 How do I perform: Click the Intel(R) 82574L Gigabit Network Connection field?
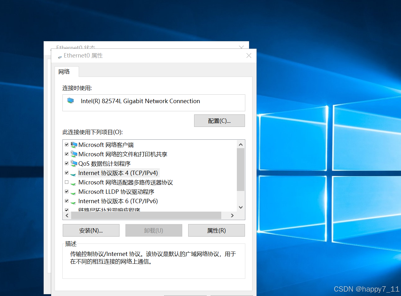(154, 103)
